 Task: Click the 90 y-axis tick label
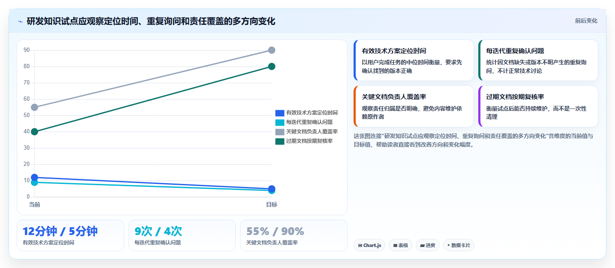[x=27, y=50]
